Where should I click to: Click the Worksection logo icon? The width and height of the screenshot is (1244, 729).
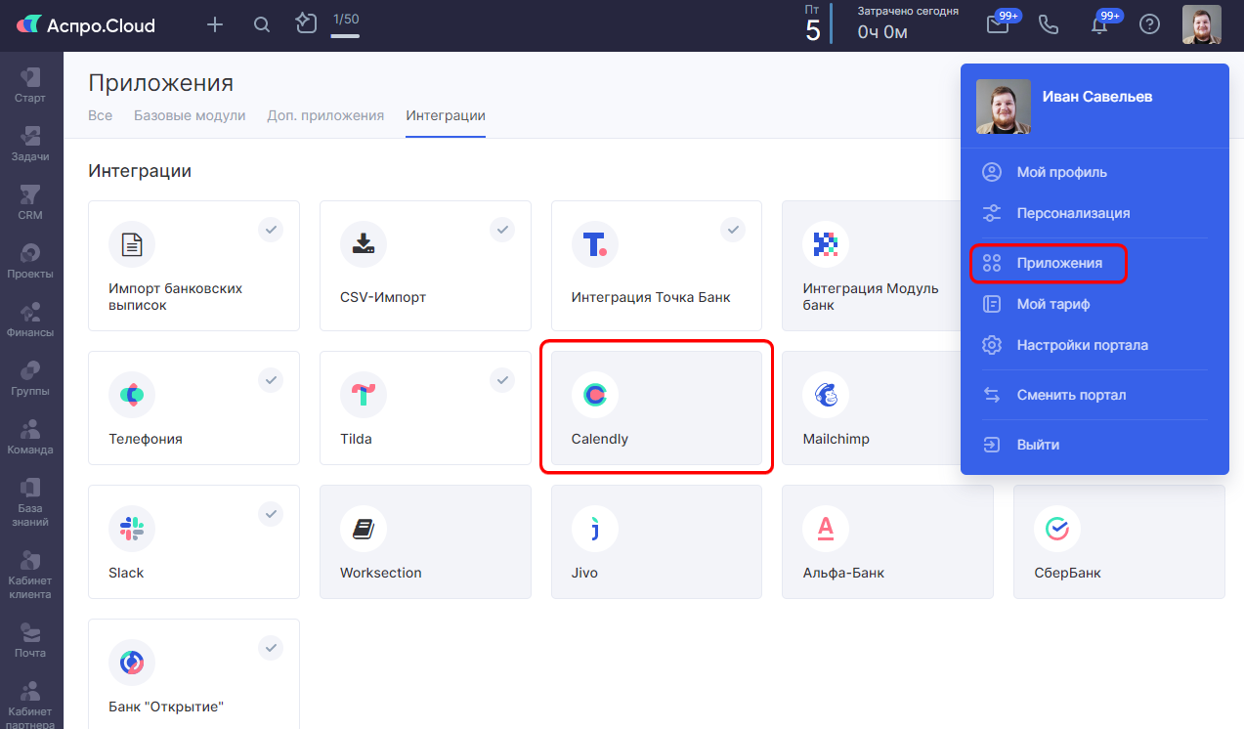(364, 529)
